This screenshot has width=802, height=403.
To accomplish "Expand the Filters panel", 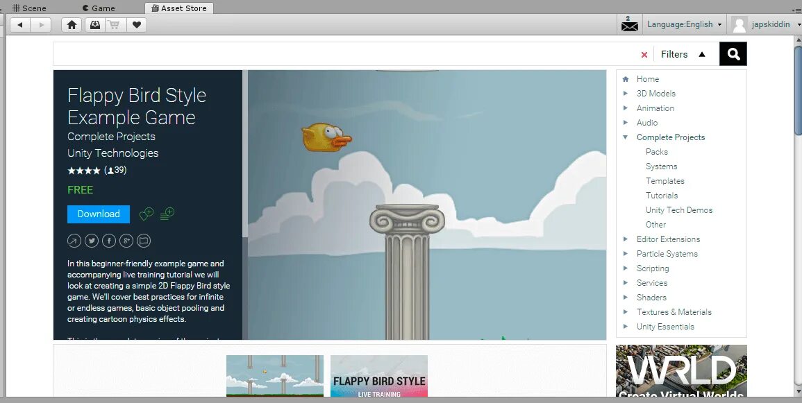I will 683,54.
